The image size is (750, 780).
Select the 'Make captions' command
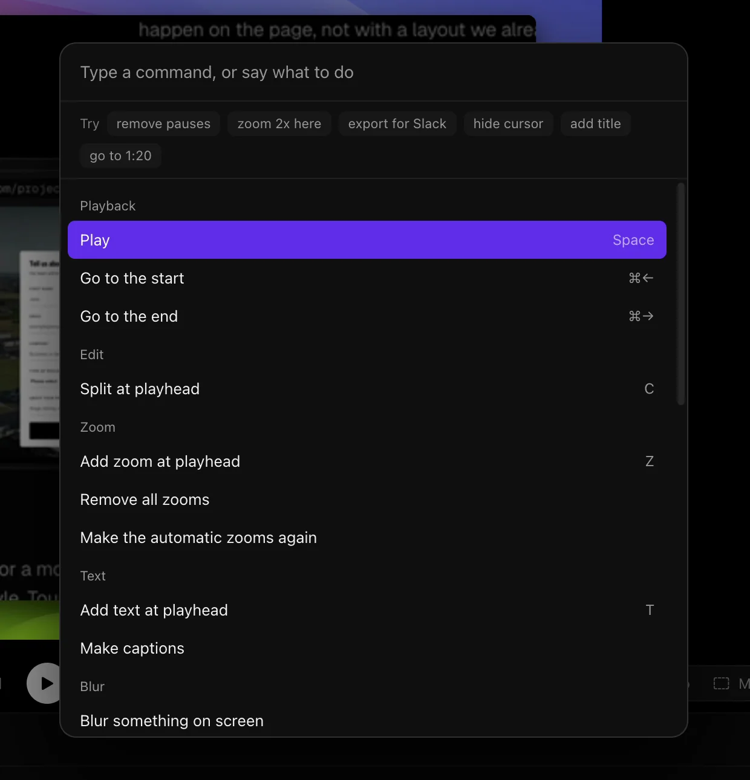pos(367,648)
